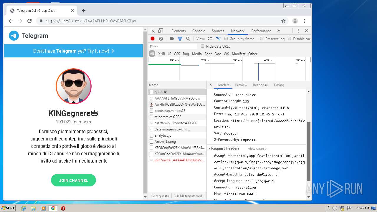Show hidden system tray icons

point(328,208)
